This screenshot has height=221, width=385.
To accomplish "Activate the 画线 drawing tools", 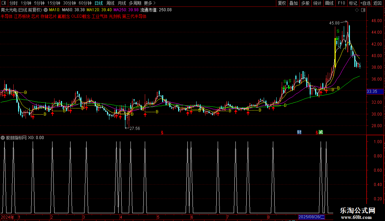I will coord(329,3).
